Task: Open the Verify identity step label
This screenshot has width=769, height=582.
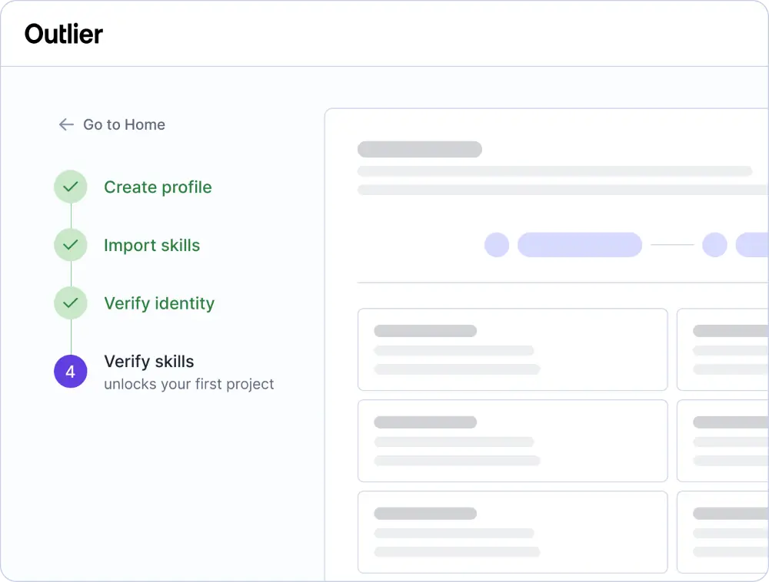Action: (159, 303)
